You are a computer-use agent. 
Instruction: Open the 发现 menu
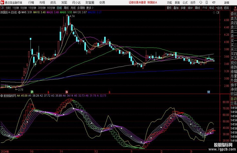point(64,3)
